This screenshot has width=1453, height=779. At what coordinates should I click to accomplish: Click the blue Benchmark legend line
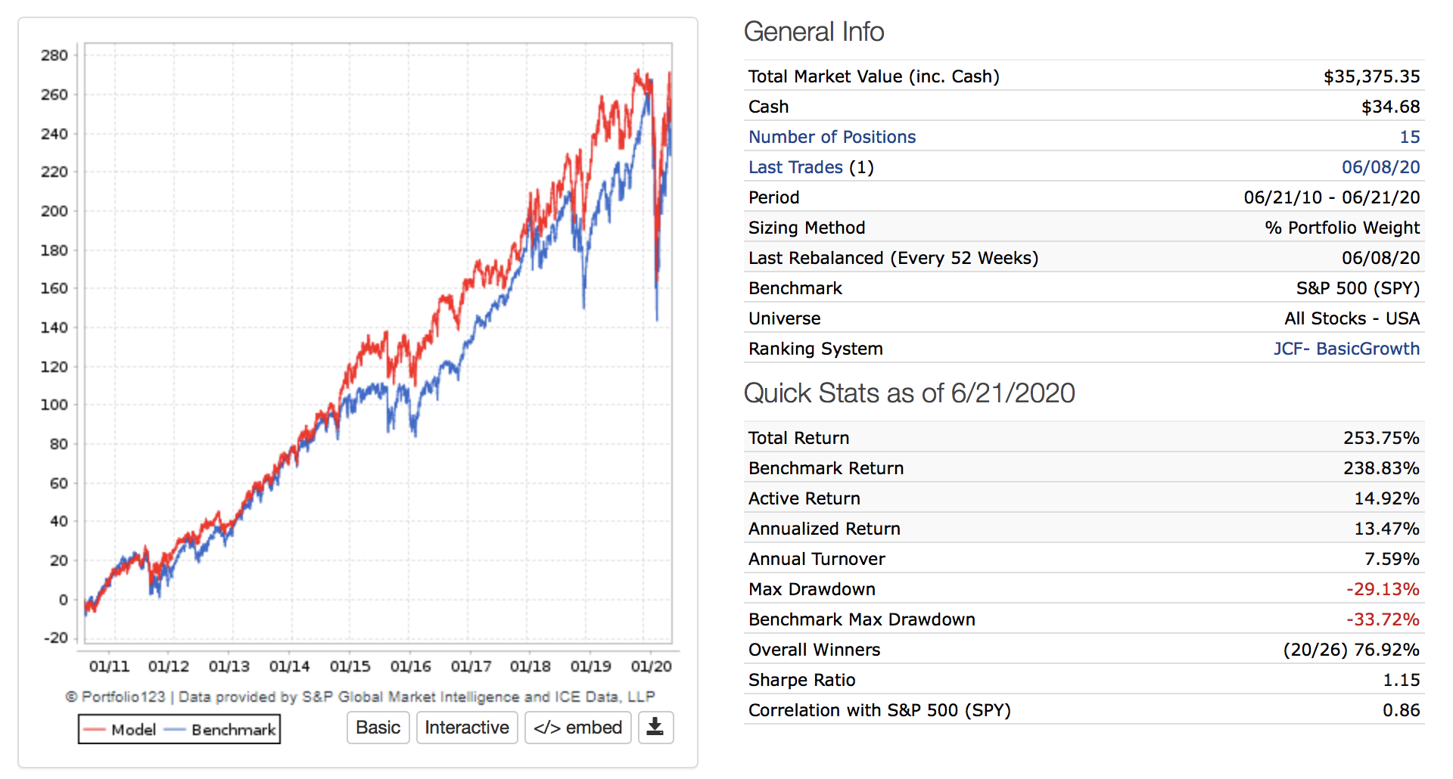pos(175,730)
